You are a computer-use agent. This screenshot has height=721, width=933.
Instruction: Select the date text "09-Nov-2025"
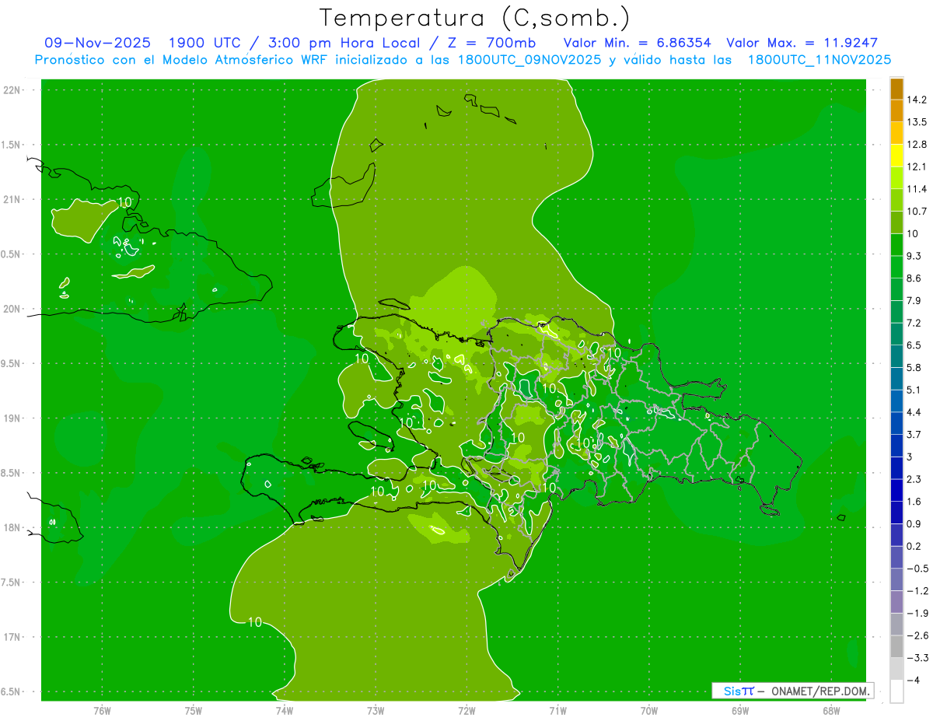coord(98,43)
